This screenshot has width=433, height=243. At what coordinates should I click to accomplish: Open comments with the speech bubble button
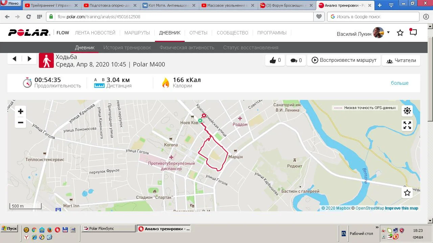coord(296,60)
